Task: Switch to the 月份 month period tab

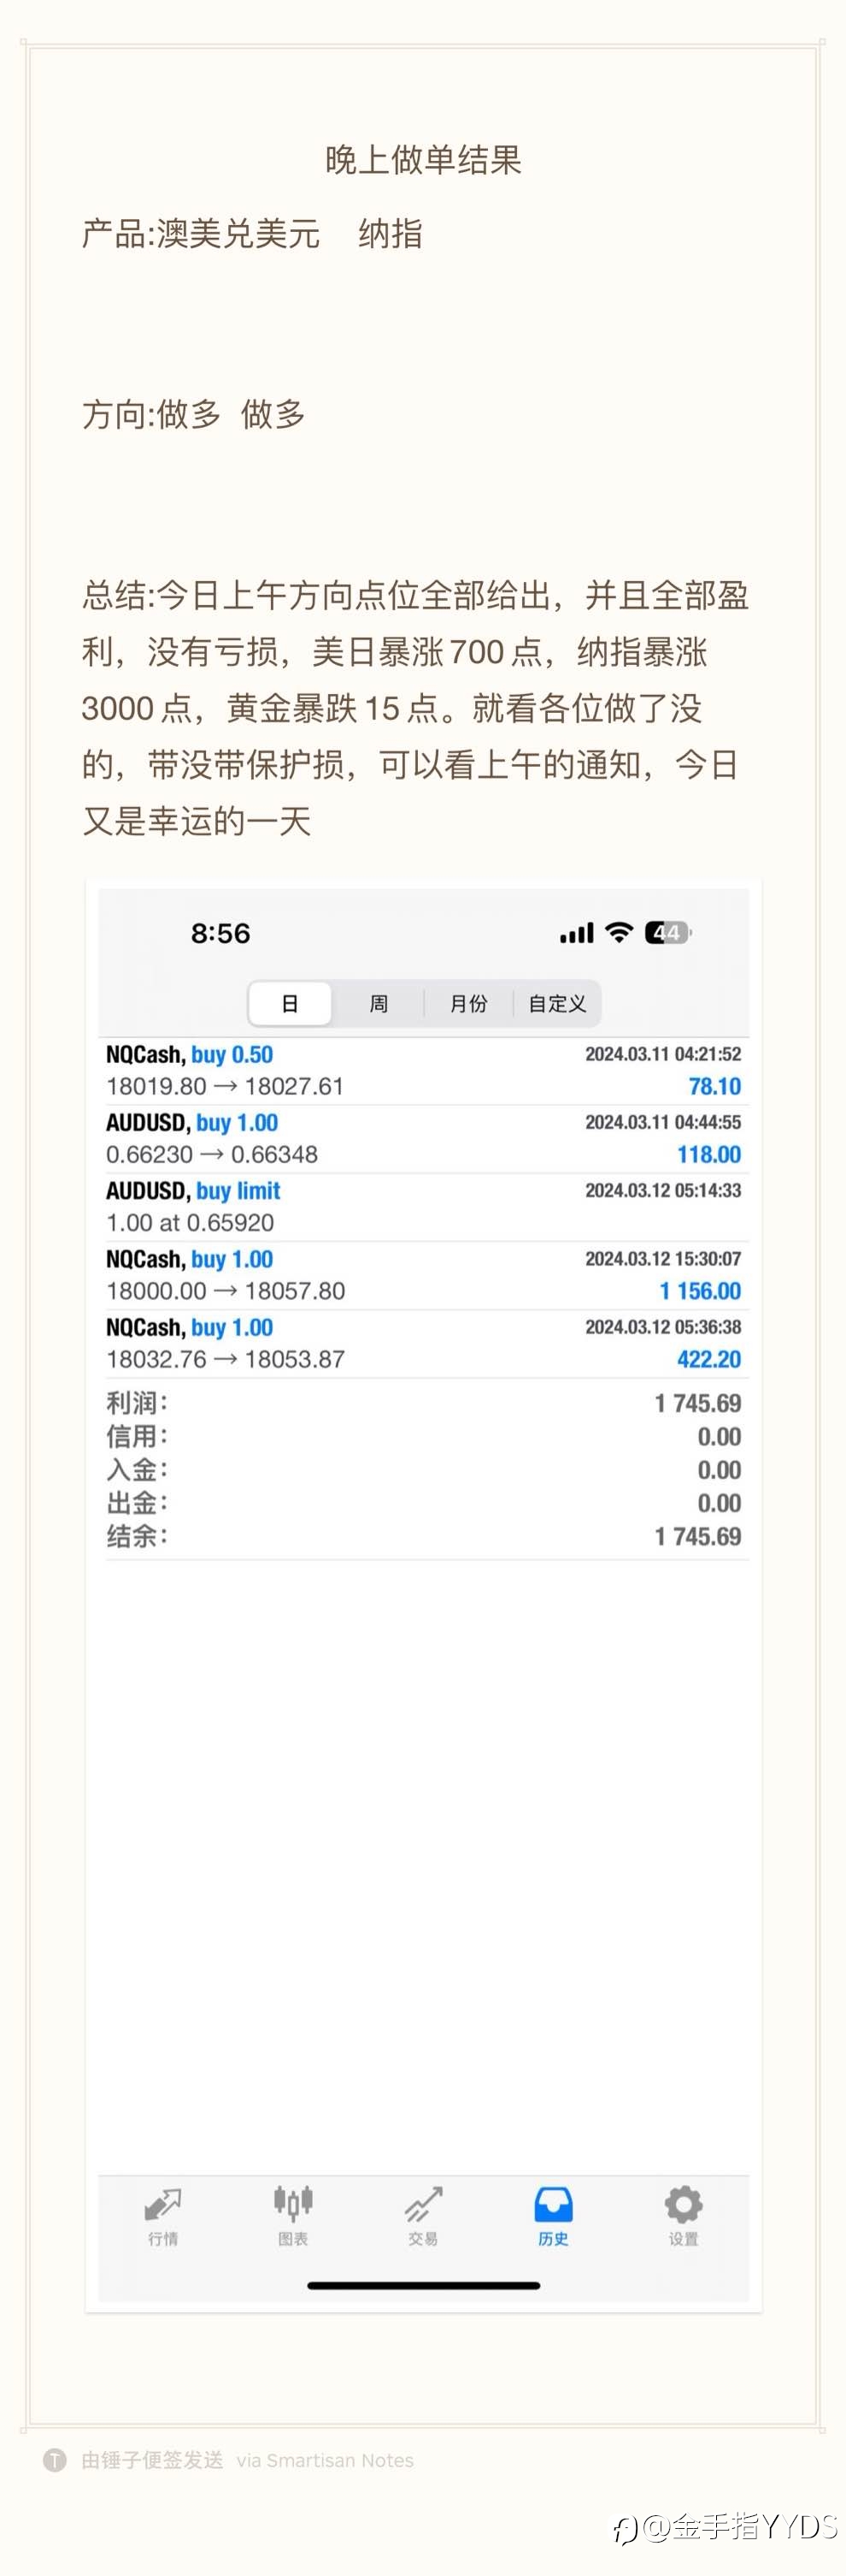Action: [x=467, y=1003]
